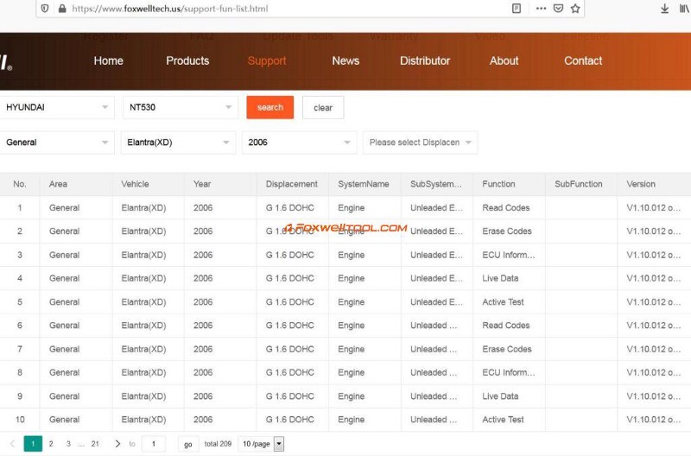
Task: Open the Please select Displacement dropdown
Action: (x=420, y=142)
